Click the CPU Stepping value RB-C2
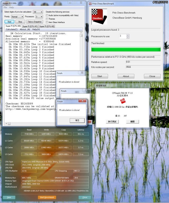 point(81,171)
